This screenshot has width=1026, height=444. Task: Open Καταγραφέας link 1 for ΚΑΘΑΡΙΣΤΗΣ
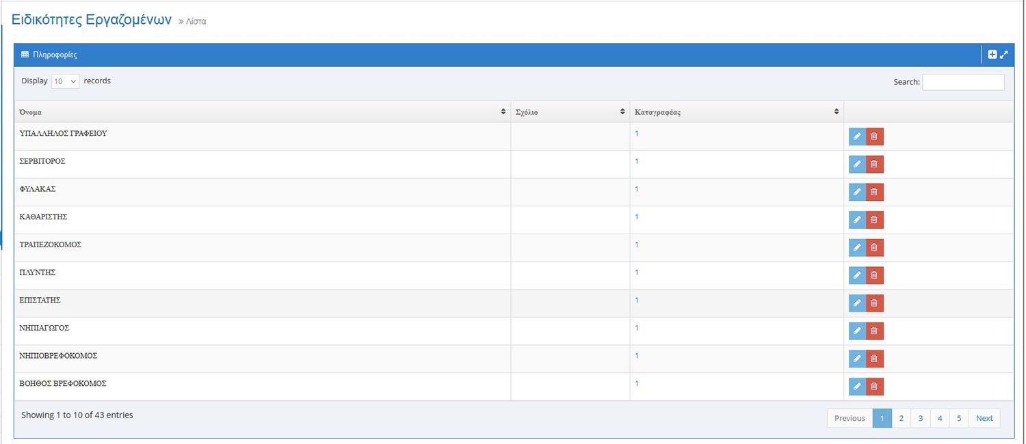tap(637, 217)
